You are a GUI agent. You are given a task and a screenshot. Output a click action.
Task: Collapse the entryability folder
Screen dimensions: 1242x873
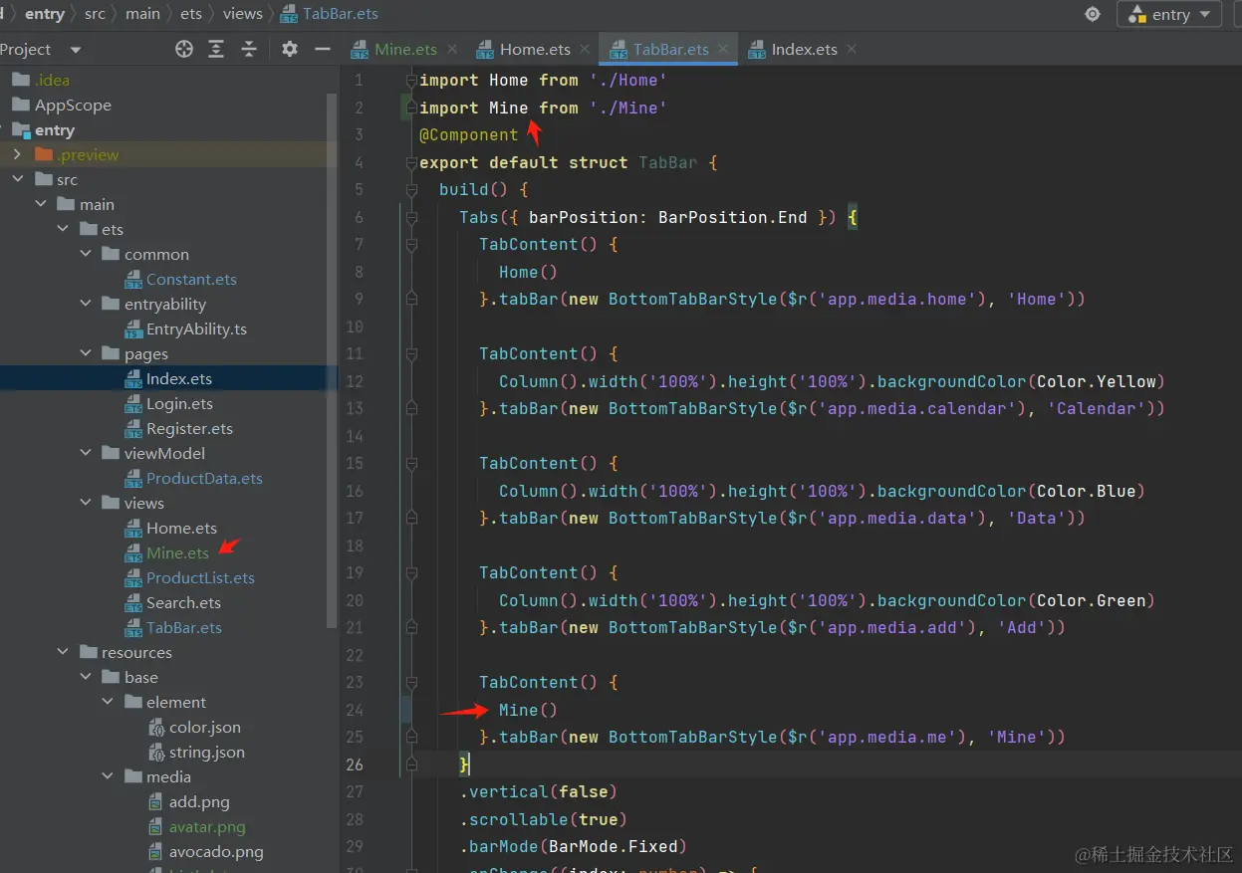[87, 304]
